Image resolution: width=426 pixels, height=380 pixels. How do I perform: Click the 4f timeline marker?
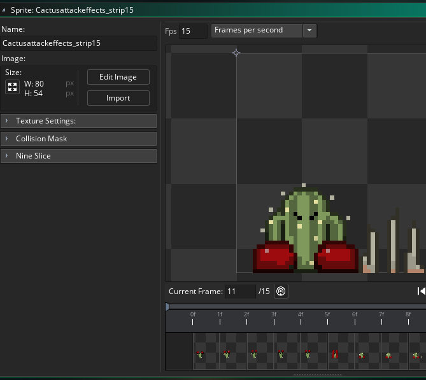pyautogui.click(x=301, y=318)
